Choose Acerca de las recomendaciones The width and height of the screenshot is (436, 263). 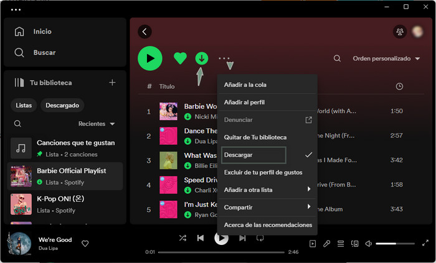click(x=267, y=225)
